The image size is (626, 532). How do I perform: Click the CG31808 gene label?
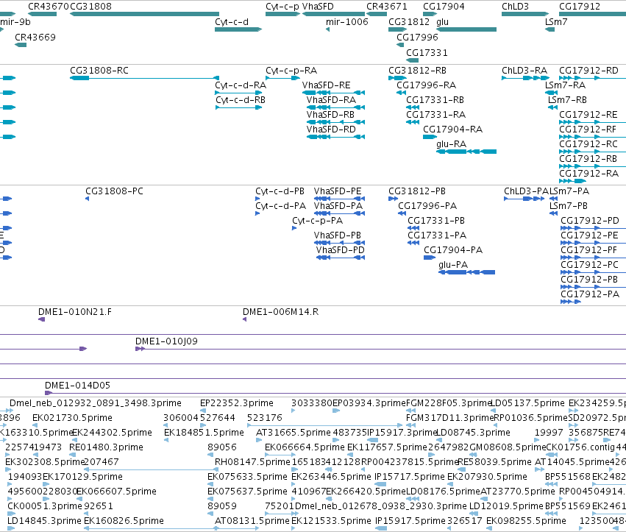(x=90, y=7)
